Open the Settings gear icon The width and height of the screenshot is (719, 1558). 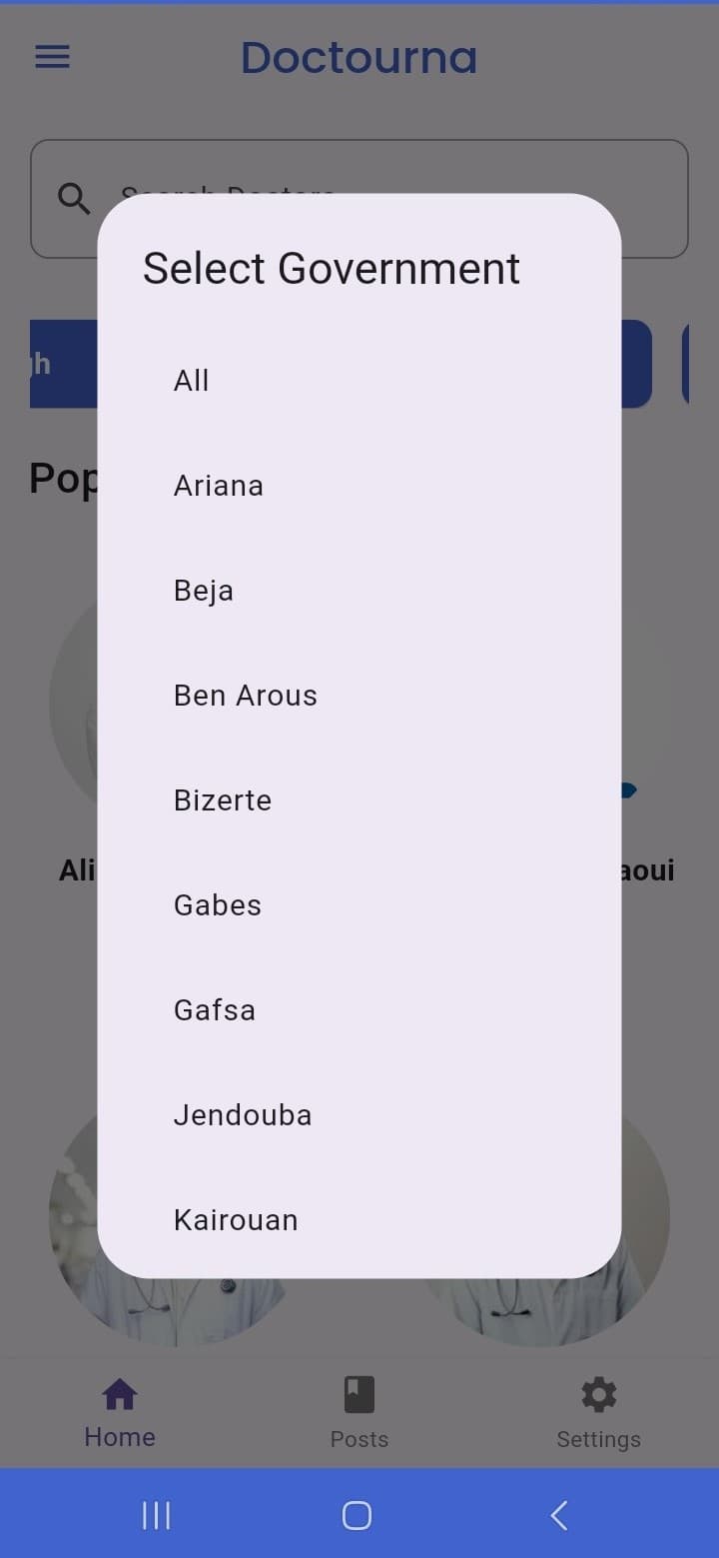(599, 1394)
